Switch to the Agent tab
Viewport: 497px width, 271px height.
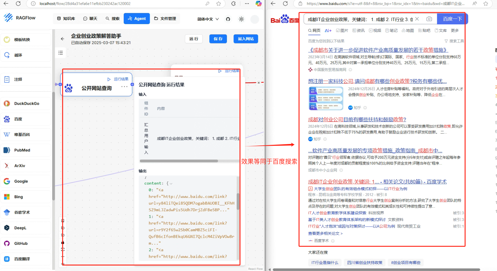pyautogui.click(x=137, y=18)
